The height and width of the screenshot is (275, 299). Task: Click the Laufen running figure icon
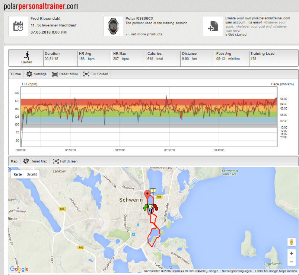coord(27,56)
